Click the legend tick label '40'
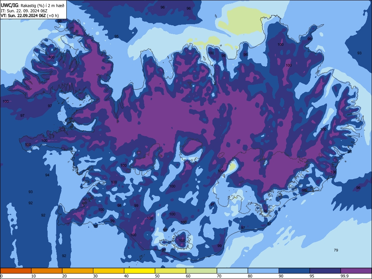Screen dimensions: 372x279 pyautogui.click(x=126, y=276)
